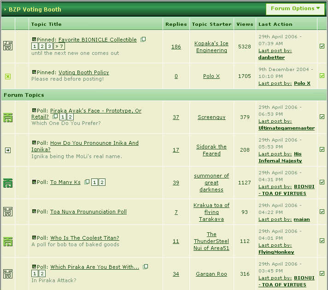Click the Topic Starter column header

tap(211, 24)
